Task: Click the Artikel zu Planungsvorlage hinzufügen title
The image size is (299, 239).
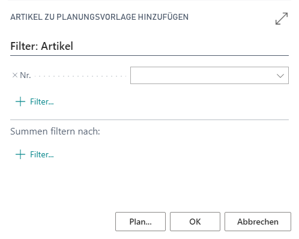Action: pos(99,17)
